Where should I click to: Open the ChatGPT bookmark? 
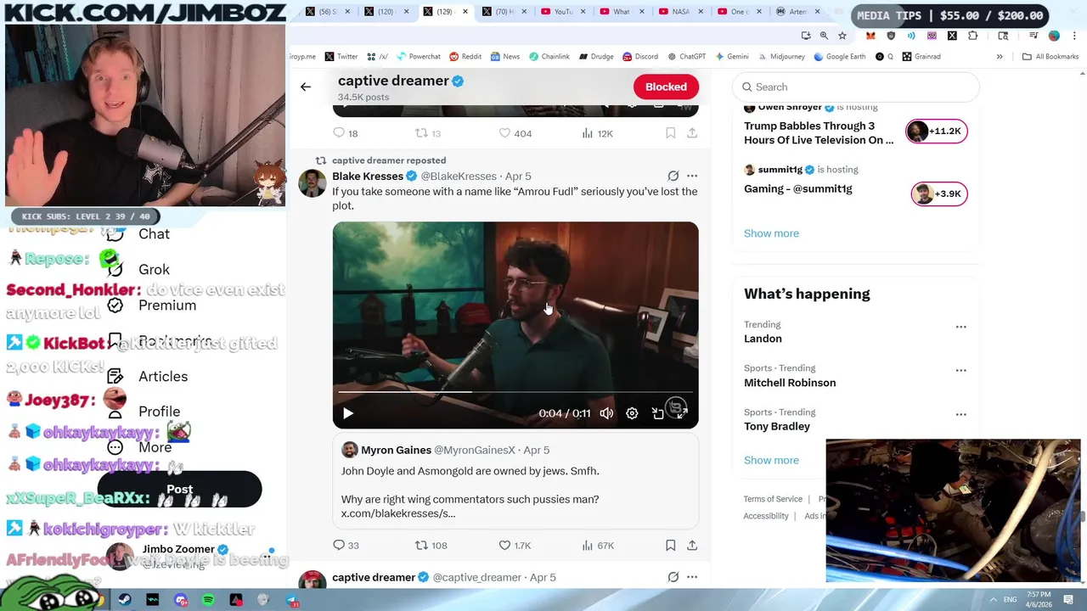(686, 57)
